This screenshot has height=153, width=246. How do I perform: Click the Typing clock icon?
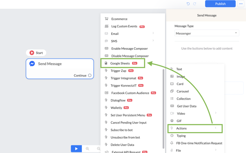point(172,135)
